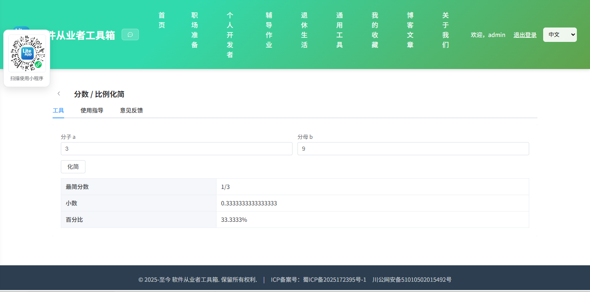
Task: Click the 蜀ICP备2025172395号-1 footer link
Action: click(x=334, y=280)
